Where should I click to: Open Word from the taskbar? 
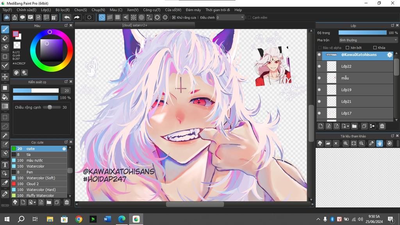[107, 219]
